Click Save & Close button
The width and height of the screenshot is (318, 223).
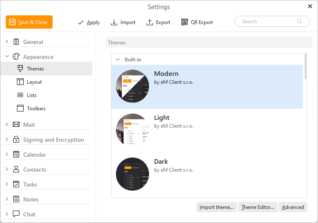coord(29,22)
